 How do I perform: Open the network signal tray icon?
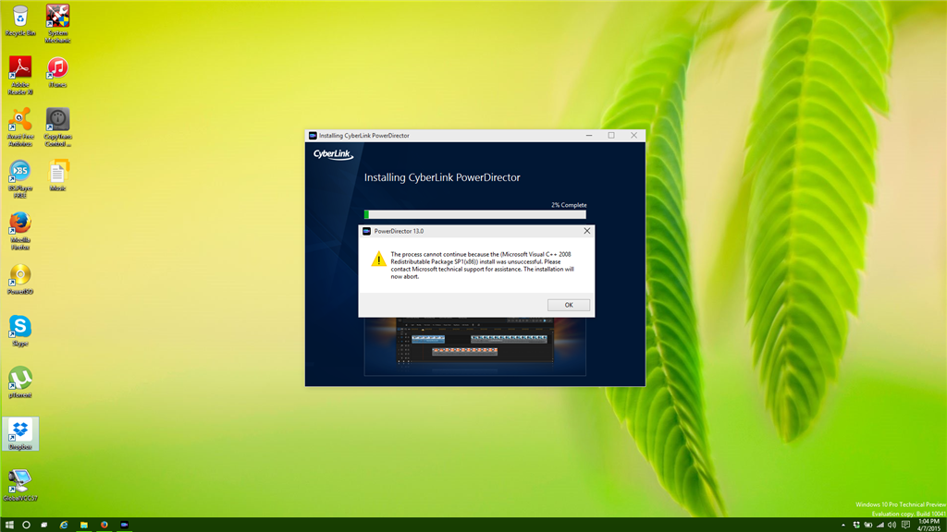[x=880, y=525]
